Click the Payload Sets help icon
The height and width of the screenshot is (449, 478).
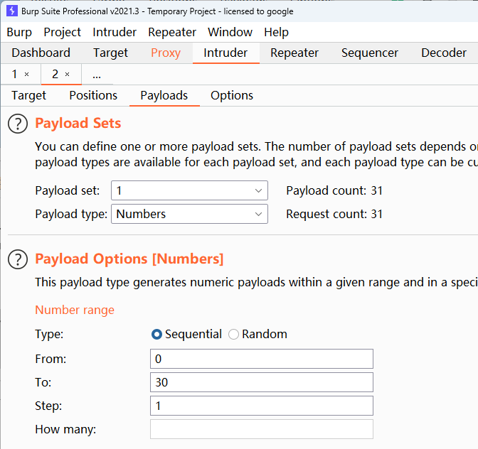click(18, 124)
